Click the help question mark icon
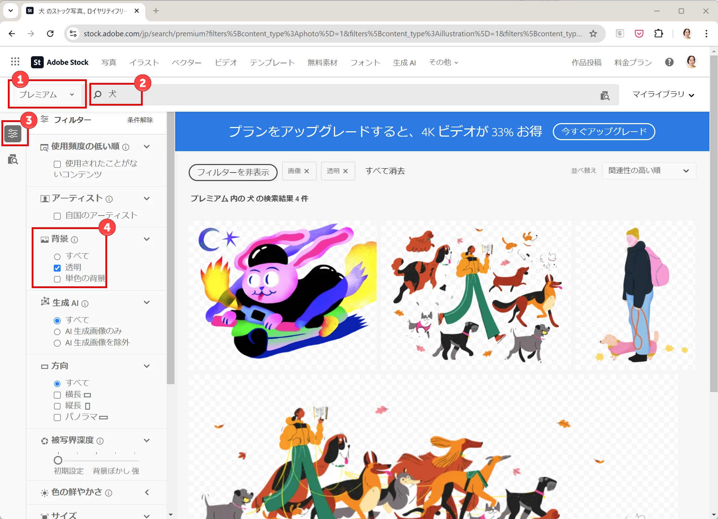The image size is (718, 519). pyautogui.click(x=669, y=62)
